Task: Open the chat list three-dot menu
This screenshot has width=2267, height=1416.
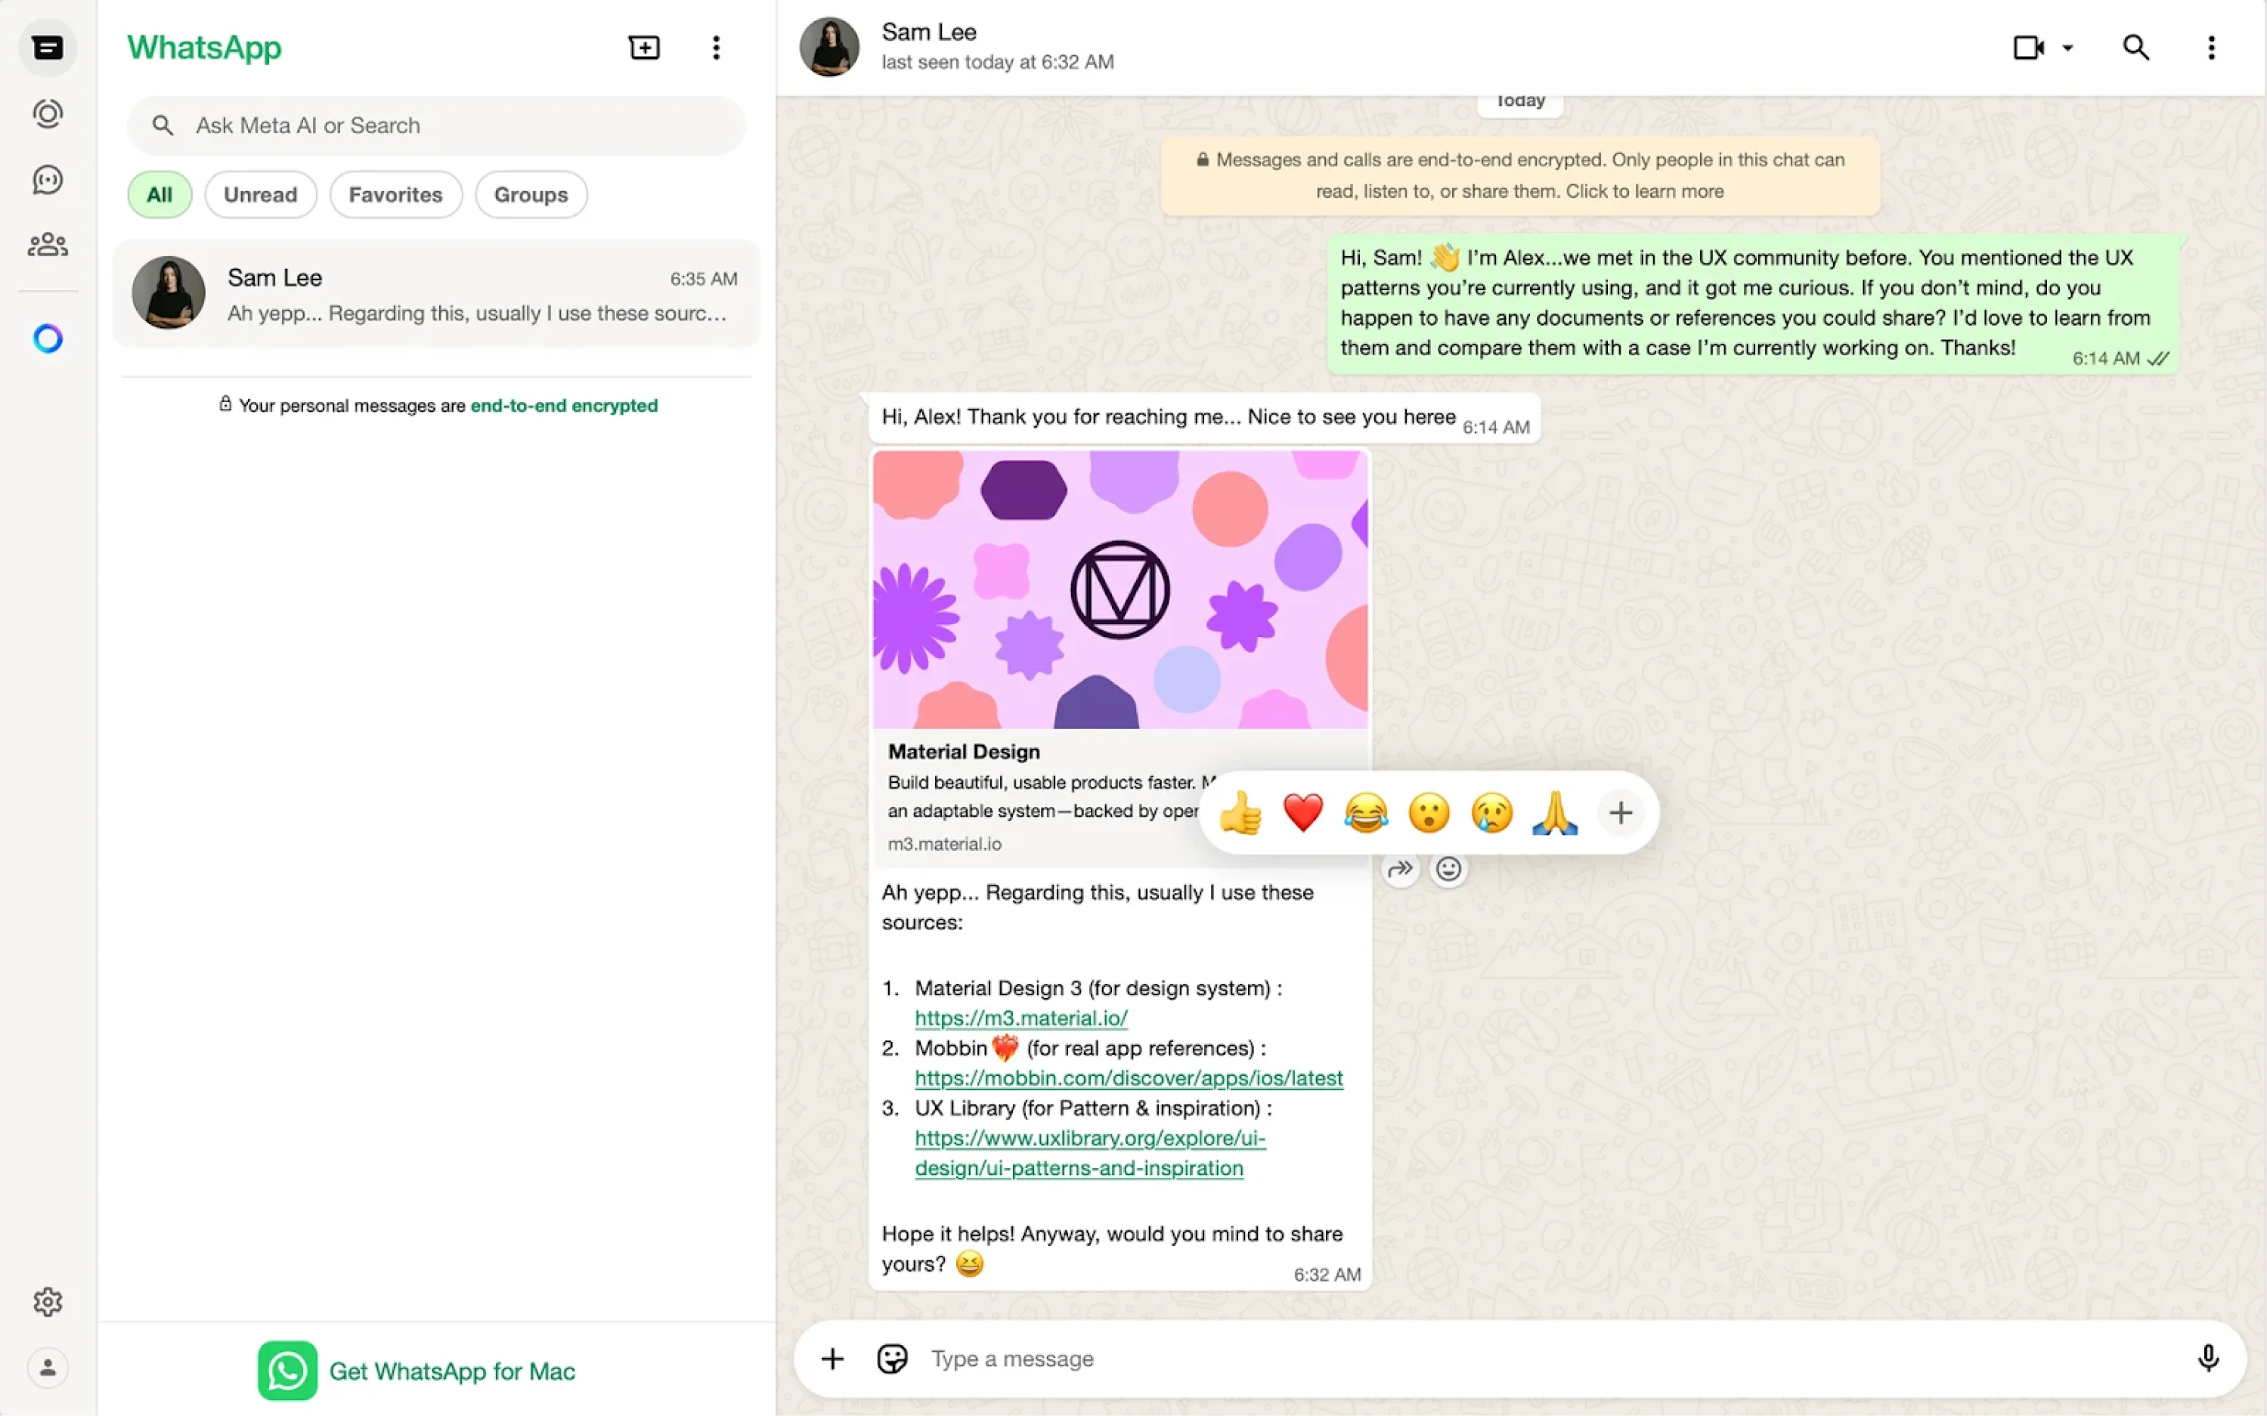Action: click(716, 47)
